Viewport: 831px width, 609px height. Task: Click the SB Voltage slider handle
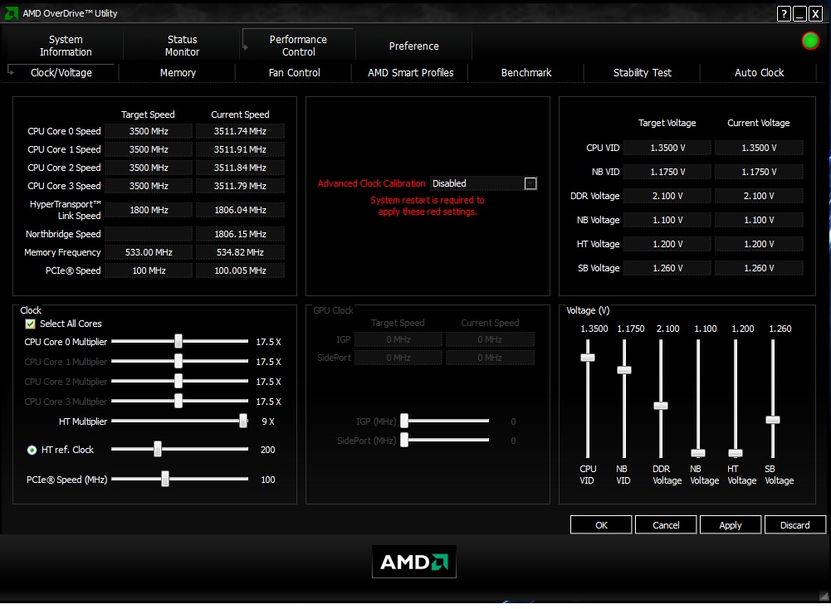coord(773,420)
